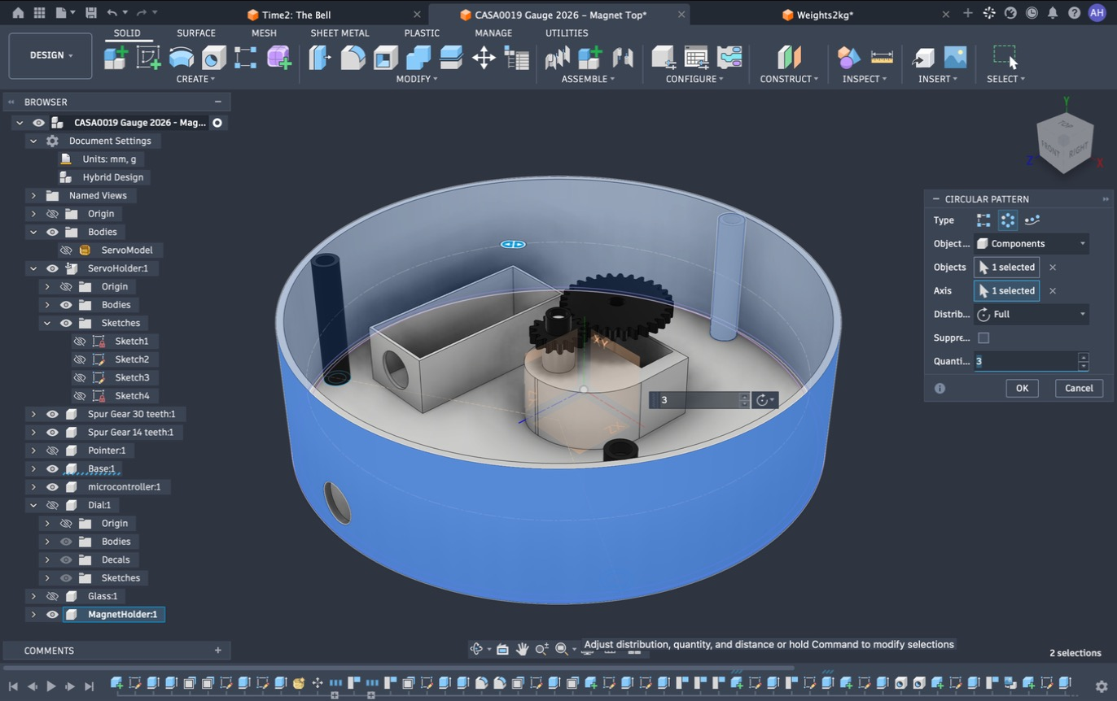This screenshot has width=1117, height=701.
Task: Start a sketch with Create Sketch
Action: point(148,58)
